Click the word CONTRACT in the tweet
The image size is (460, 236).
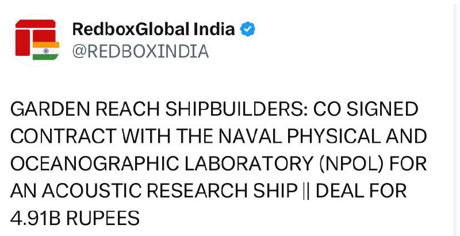pyautogui.click(x=63, y=136)
